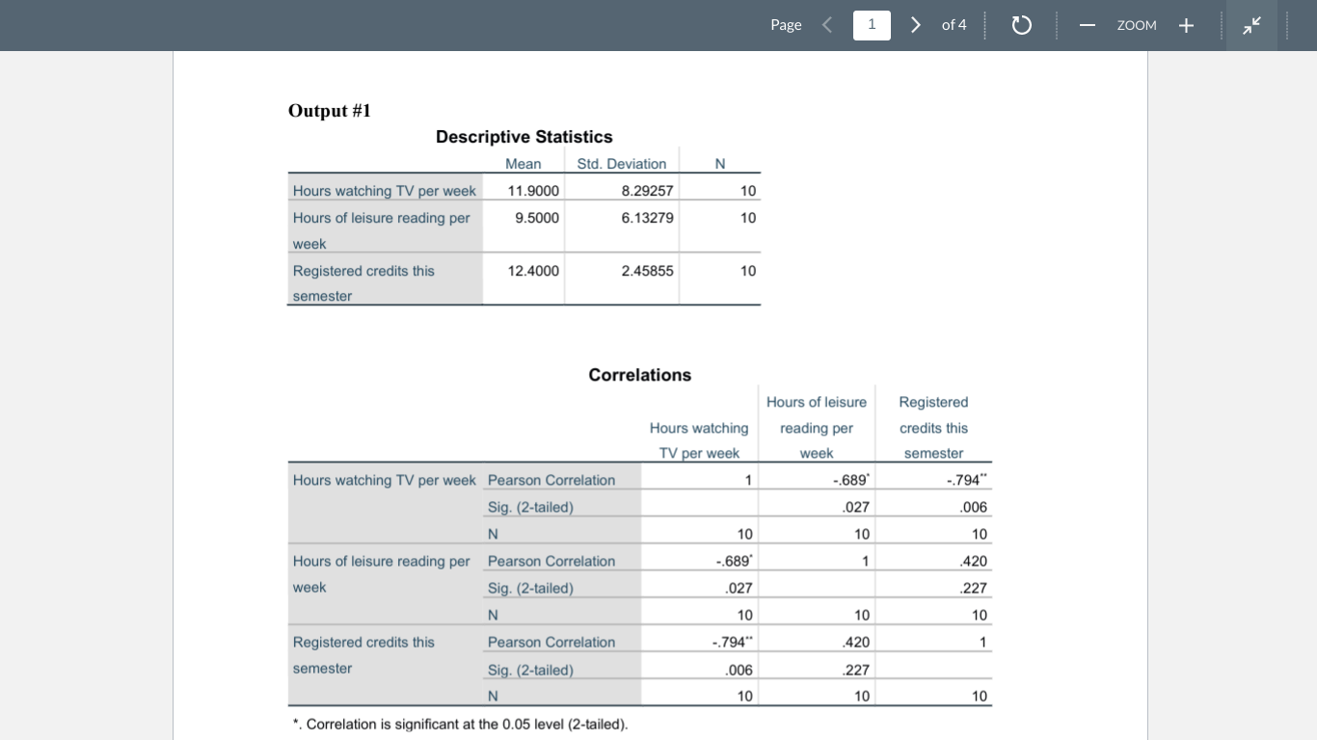Click the Page toolbar label
The image size is (1317, 740).
pyautogui.click(x=786, y=25)
